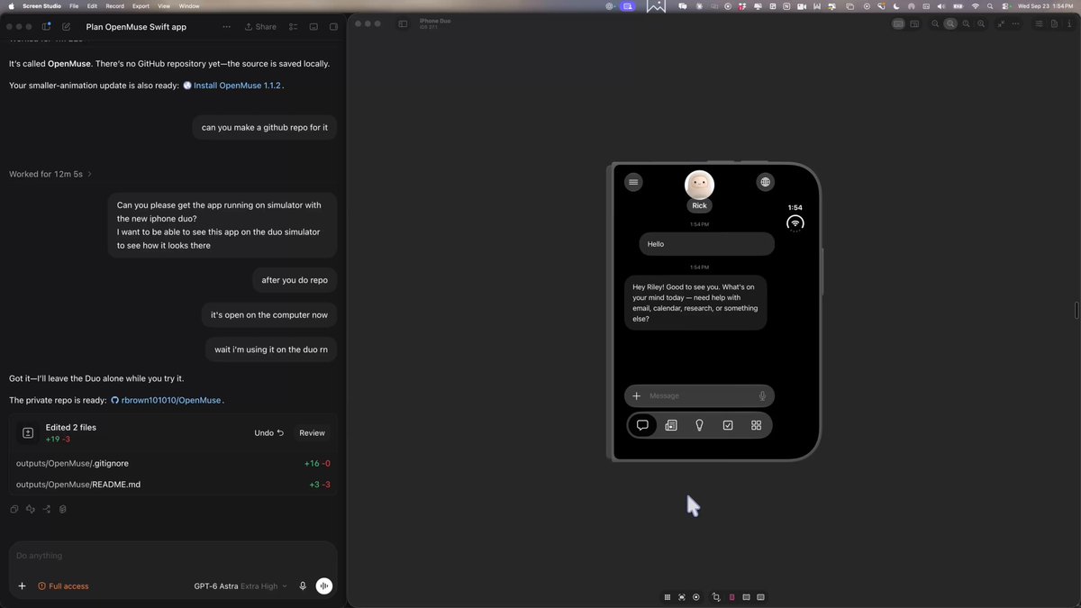Toggle the right side panel icon
The height and width of the screenshot is (608, 1081).
[333, 27]
